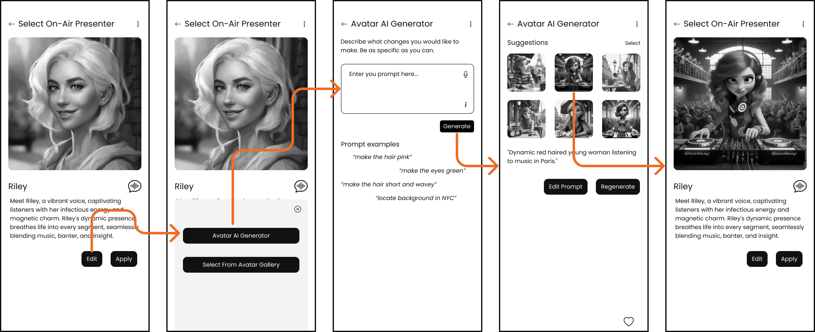Click the Generate button
This screenshot has width=815, height=332.
point(457,126)
